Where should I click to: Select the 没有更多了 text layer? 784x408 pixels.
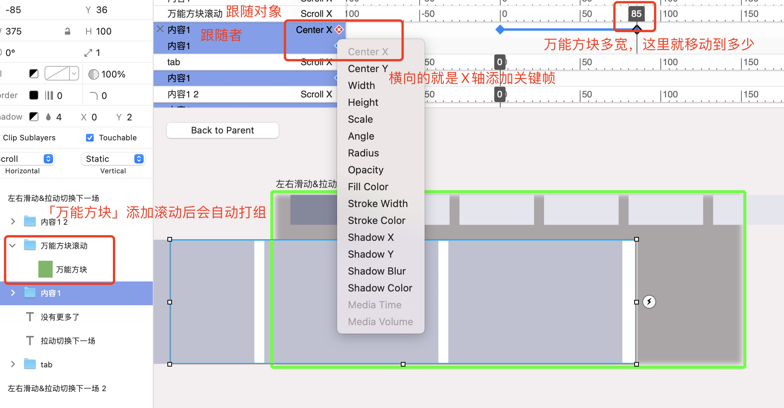pos(60,317)
